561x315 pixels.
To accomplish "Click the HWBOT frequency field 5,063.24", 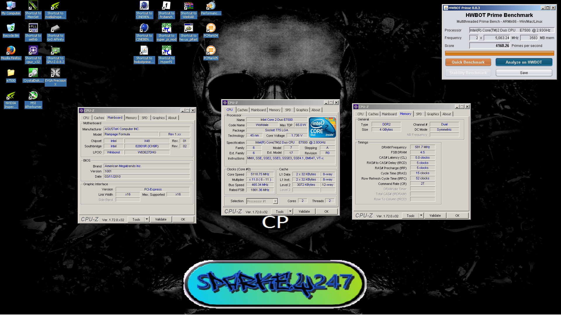I will point(497,38).
